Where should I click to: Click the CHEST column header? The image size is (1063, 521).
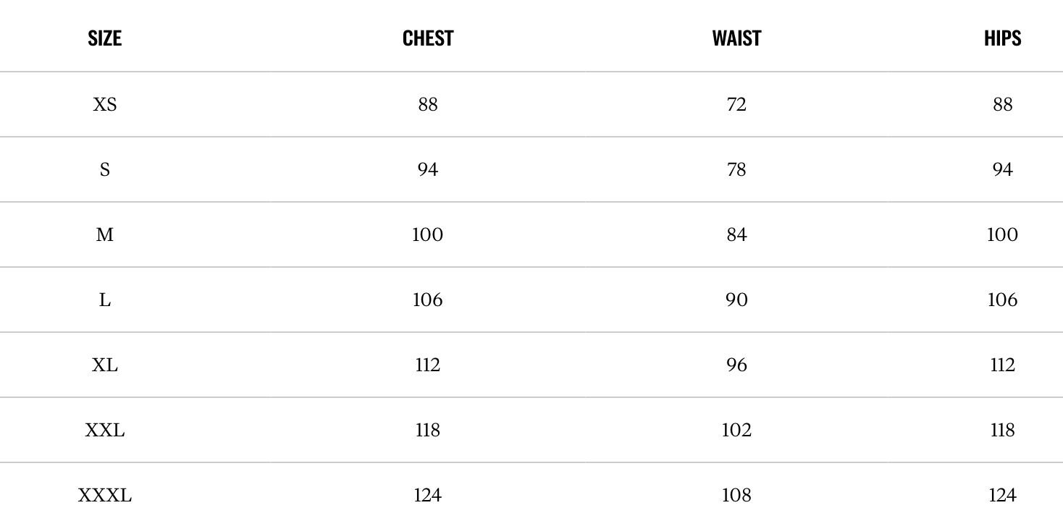click(428, 38)
